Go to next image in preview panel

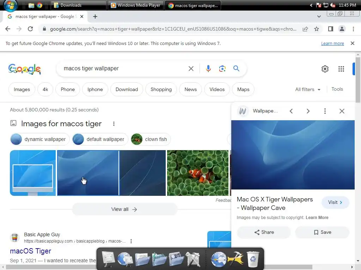pos(308,111)
